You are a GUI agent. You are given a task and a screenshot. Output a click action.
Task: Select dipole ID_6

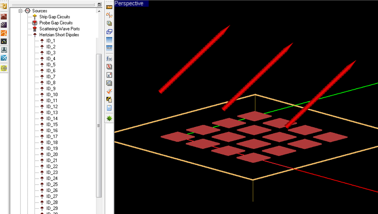pyautogui.click(x=51, y=71)
